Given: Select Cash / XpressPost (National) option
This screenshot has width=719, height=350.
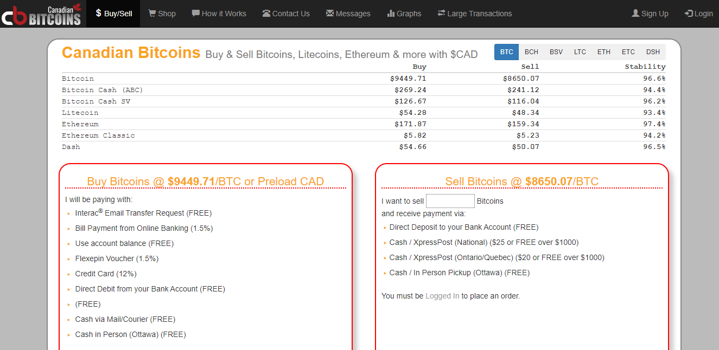Looking at the screenshot, I should tap(484, 242).
